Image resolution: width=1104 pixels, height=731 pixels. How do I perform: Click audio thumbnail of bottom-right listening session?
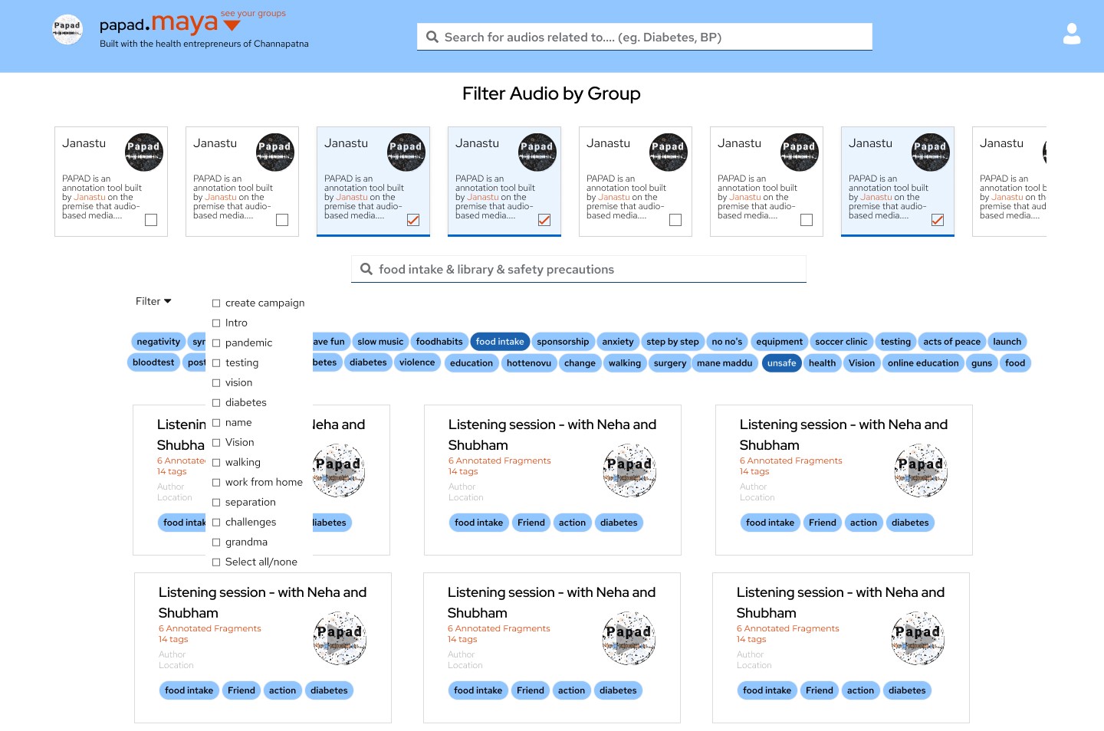(x=918, y=638)
